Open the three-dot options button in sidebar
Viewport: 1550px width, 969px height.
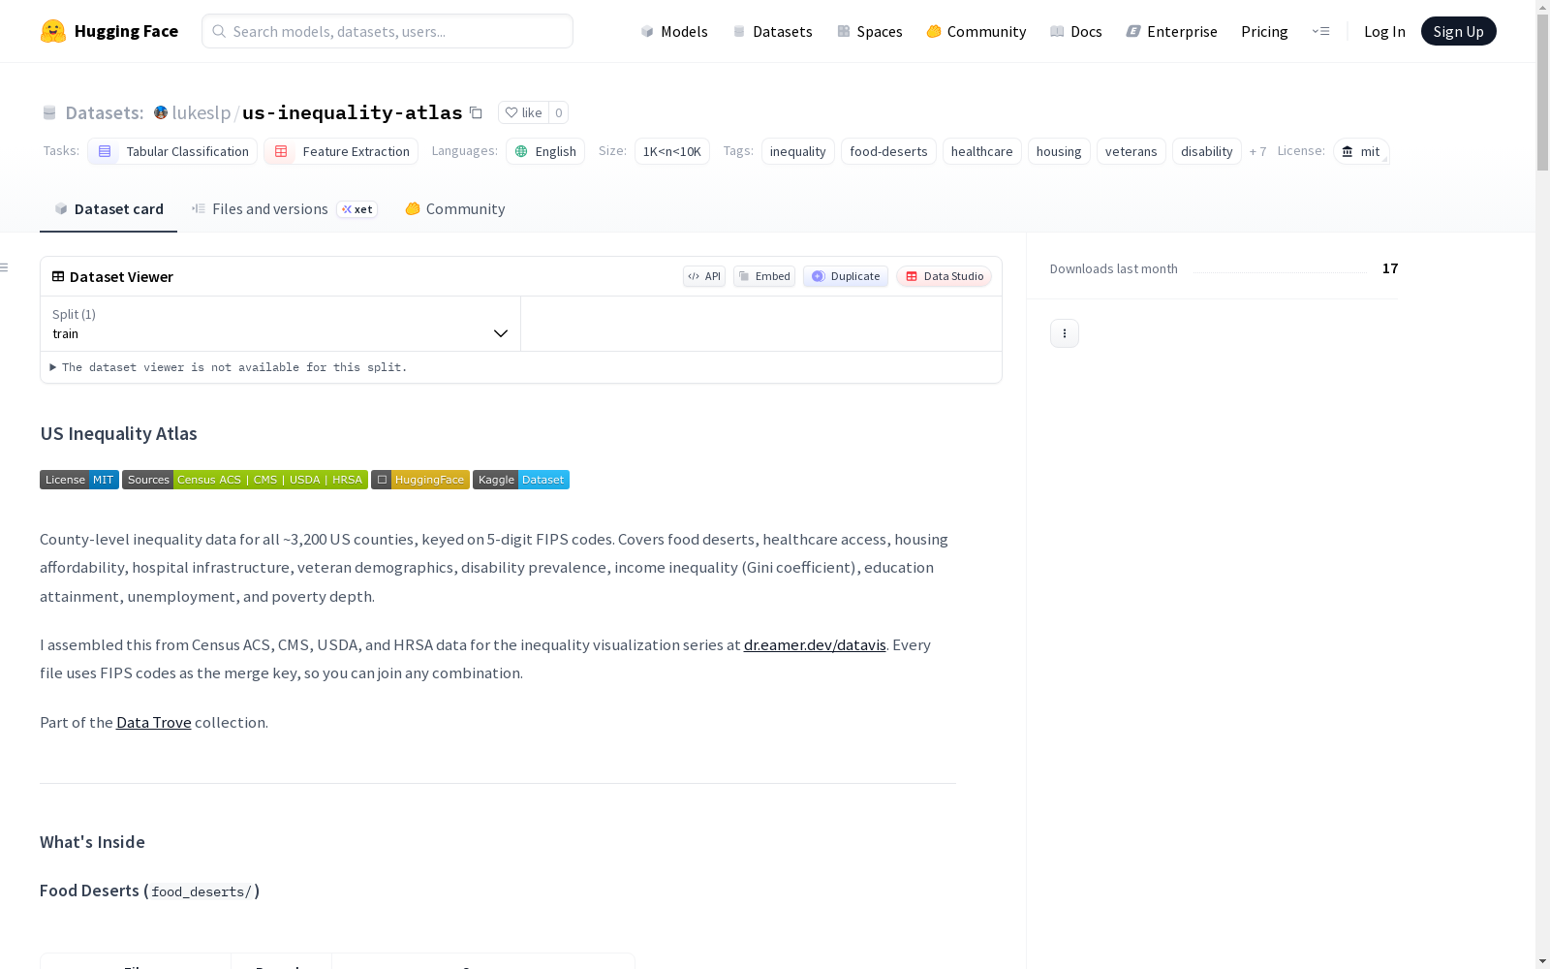coord(1065,333)
